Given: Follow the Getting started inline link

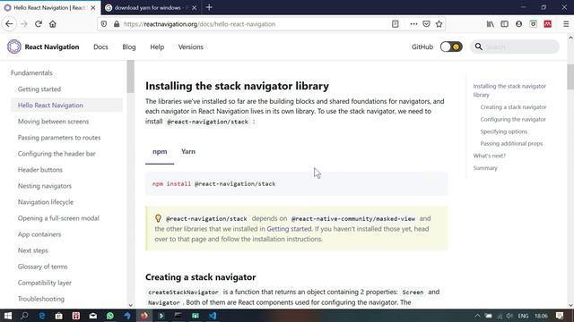Looking at the screenshot, I should pyautogui.click(x=289, y=229).
